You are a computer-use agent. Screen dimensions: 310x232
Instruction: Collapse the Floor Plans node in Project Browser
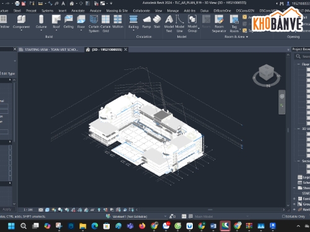[298, 64]
